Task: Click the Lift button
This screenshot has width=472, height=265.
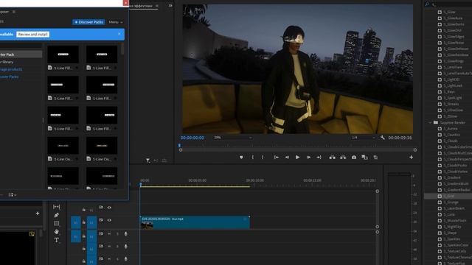Action: pyautogui.click(x=332, y=157)
